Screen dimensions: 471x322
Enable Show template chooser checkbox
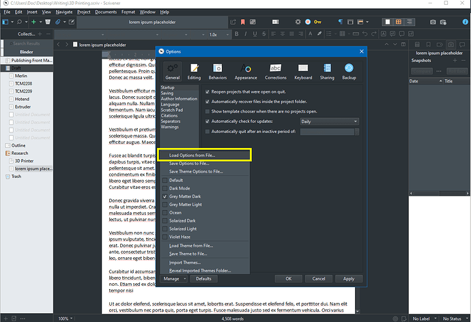coord(208,111)
